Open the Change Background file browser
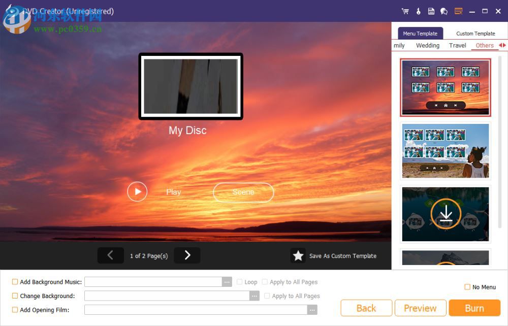Viewport: 508px width, 326px height. coord(255,296)
